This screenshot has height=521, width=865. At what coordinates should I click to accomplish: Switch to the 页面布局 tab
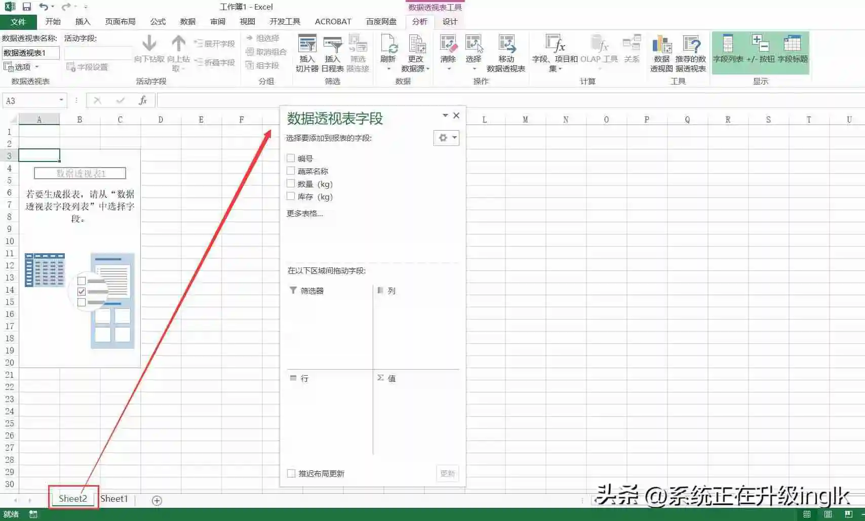click(120, 22)
